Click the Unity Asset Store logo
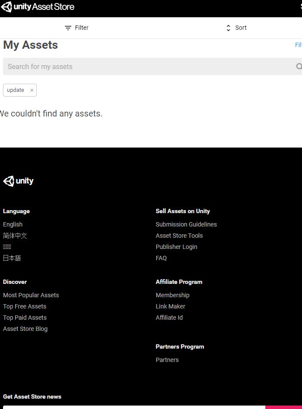The width and height of the screenshot is (302, 409). tap(38, 7)
